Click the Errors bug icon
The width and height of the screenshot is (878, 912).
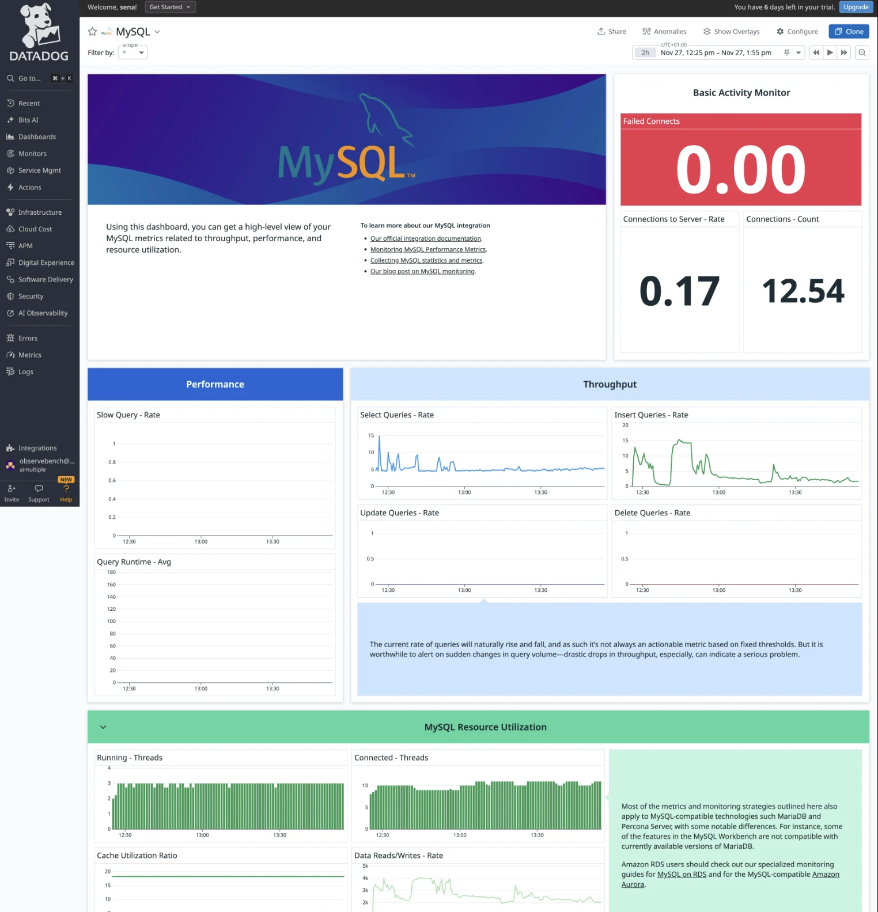(10, 338)
